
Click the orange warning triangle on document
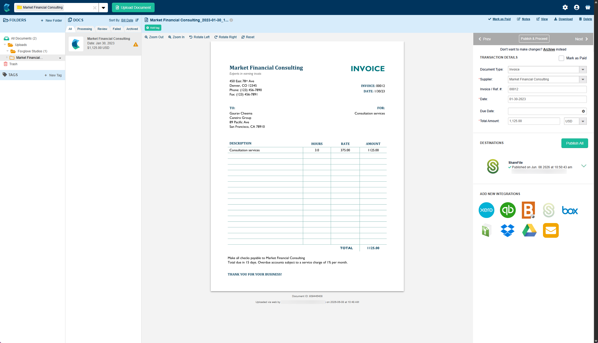point(136,45)
